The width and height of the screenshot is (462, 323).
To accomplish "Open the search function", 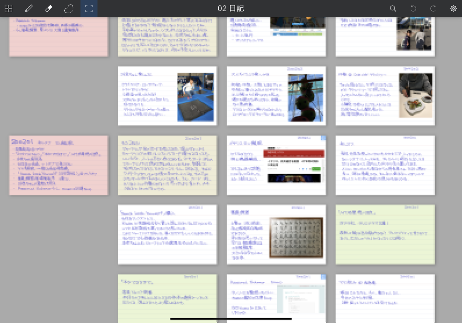I will [x=393, y=8].
